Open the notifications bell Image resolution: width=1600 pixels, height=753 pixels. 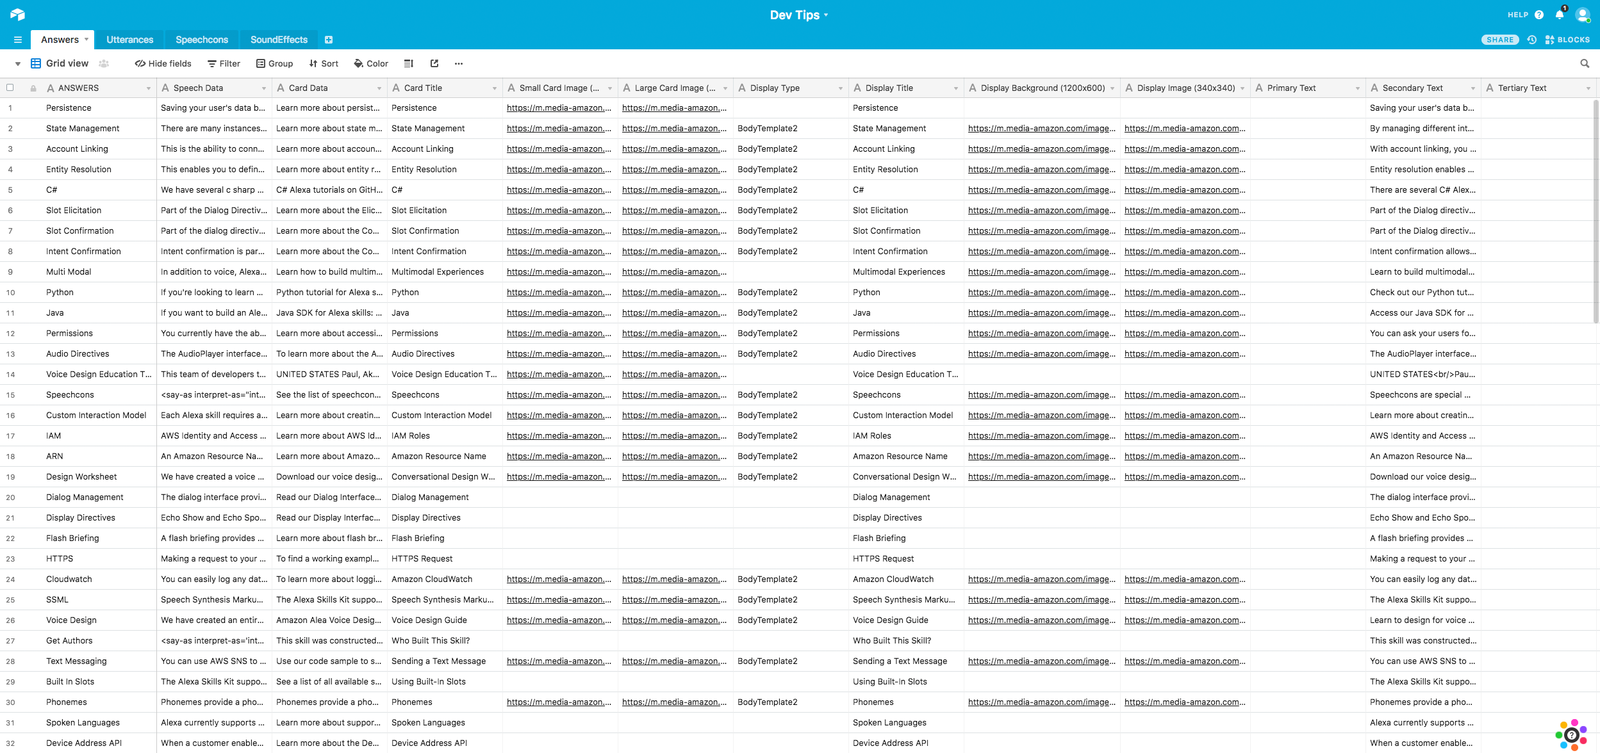pyautogui.click(x=1559, y=15)
